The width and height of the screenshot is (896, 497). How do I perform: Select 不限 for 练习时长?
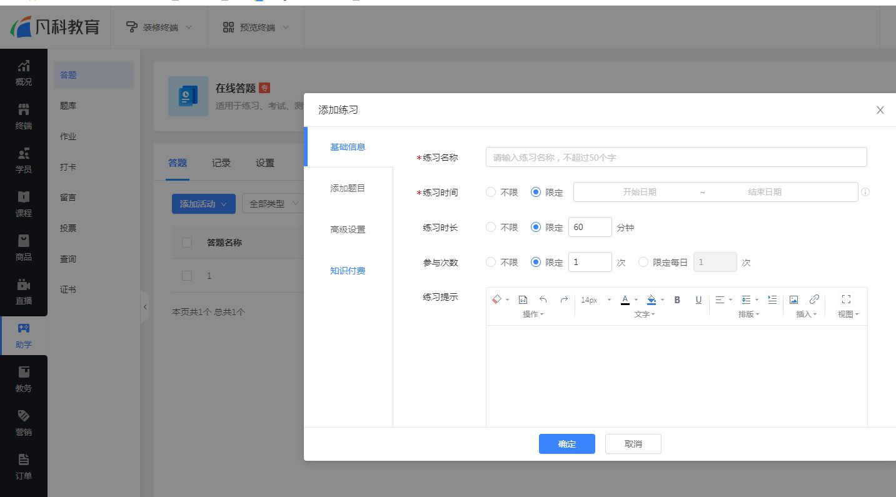(491, 227)
